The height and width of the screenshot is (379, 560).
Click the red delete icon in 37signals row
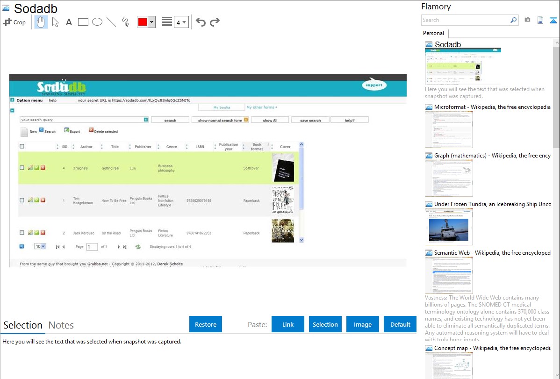43,167
